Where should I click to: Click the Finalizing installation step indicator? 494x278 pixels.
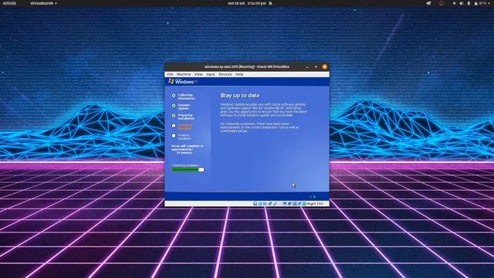click(x=174, y=136)
